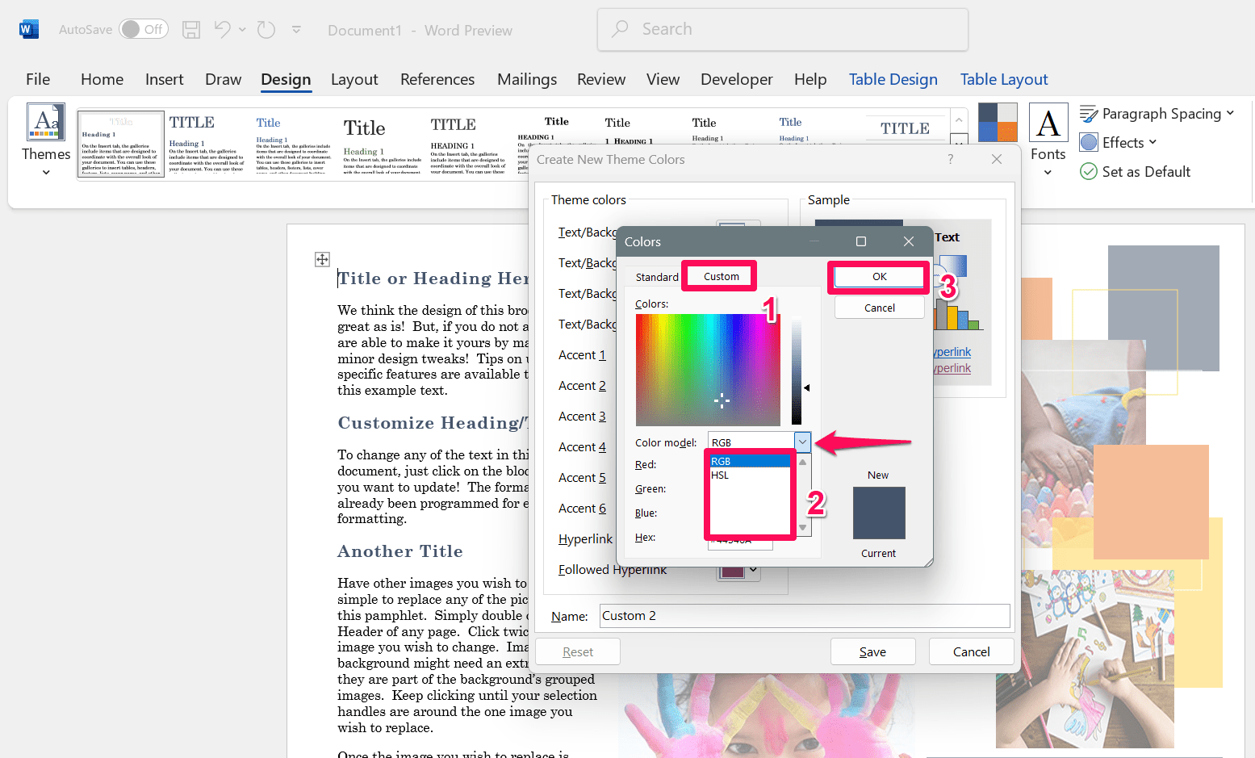
Task: Click Cancel in the Colors dialog
Action: [880, 308]
